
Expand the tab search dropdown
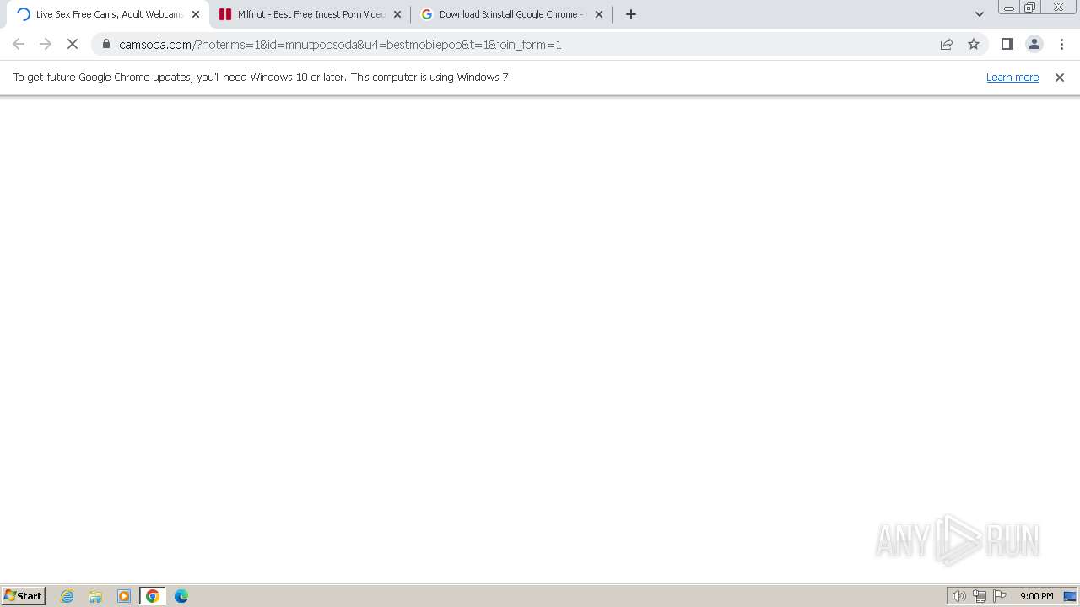click(980, 14)
